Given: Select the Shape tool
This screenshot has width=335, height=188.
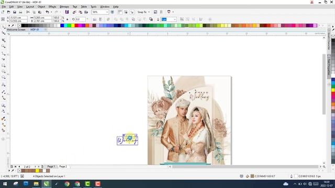Looking at the screenshot, I should point(3,33).
